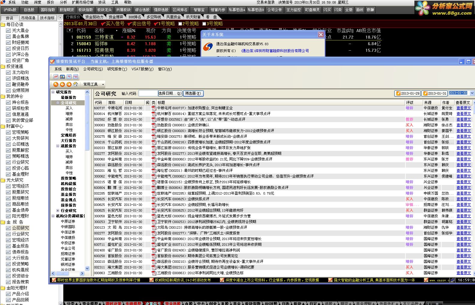
Task: Click the next-day arrow icon beside 2013-01-31
Action: [x=425, y=93]
